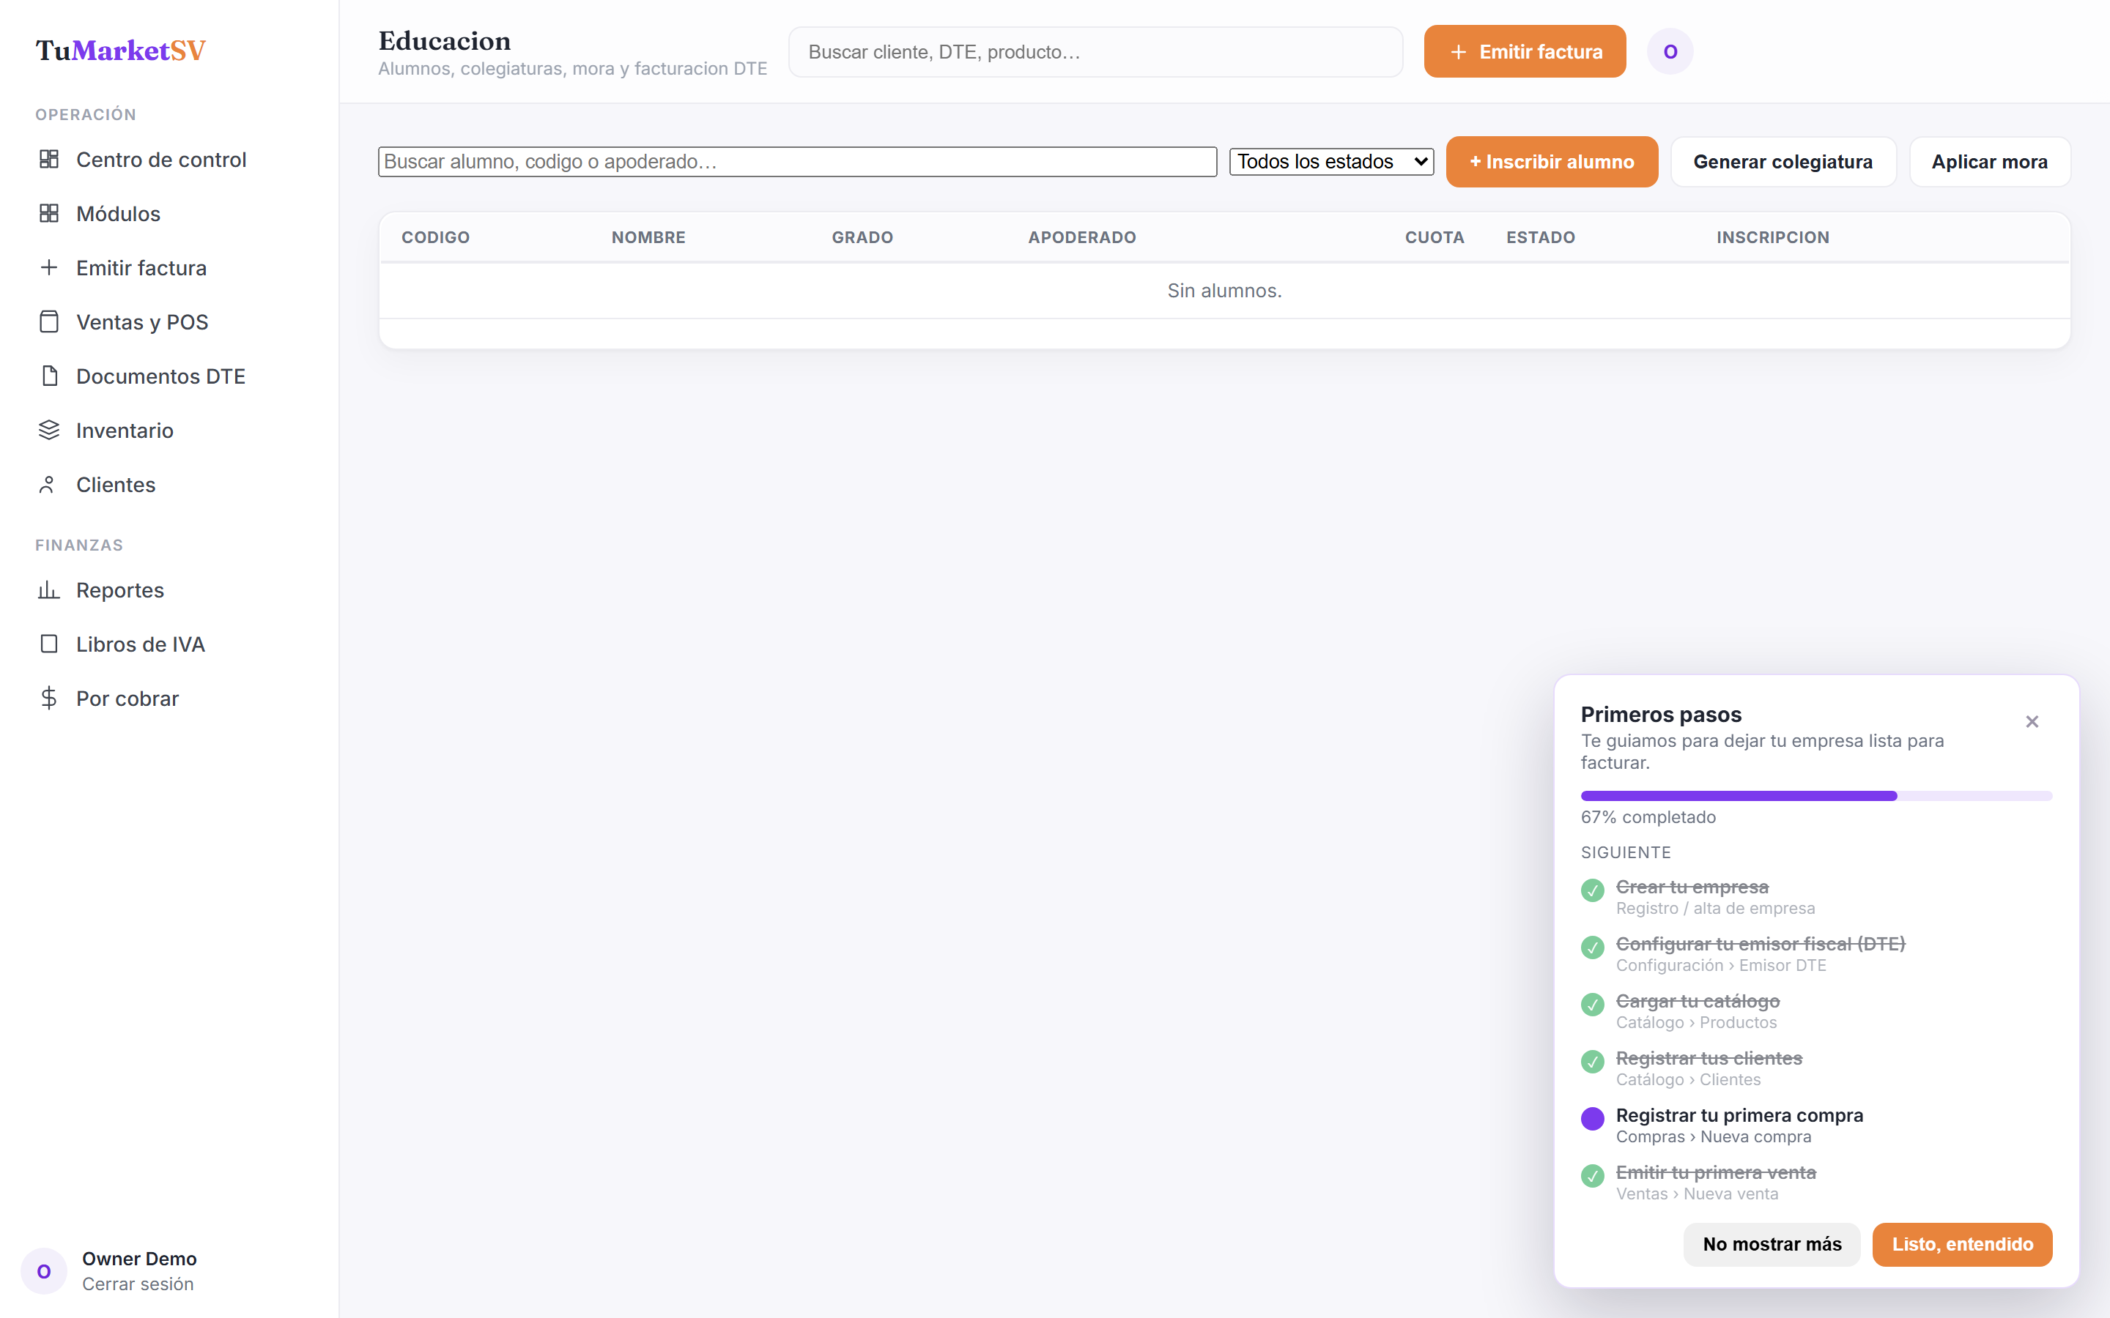
Task: Click Cerrar sesión link
Action: tap(138, 1284)
